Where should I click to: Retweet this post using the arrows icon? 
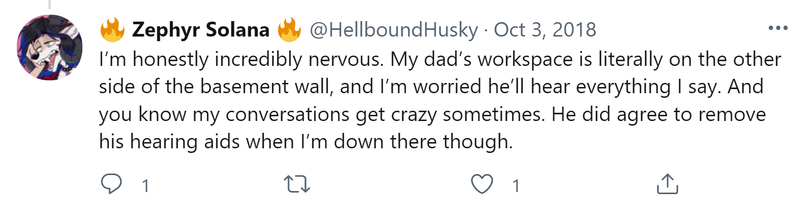tap(297, 184)
